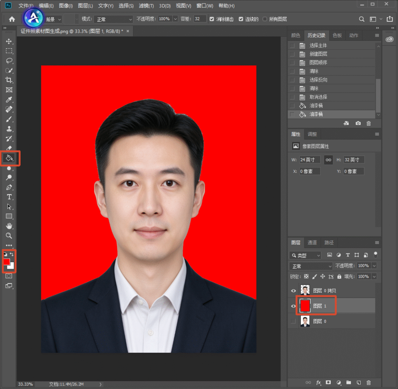Switch to the 通道 channels tab
The image size is (398, 389).
click(x=312, y=243)
